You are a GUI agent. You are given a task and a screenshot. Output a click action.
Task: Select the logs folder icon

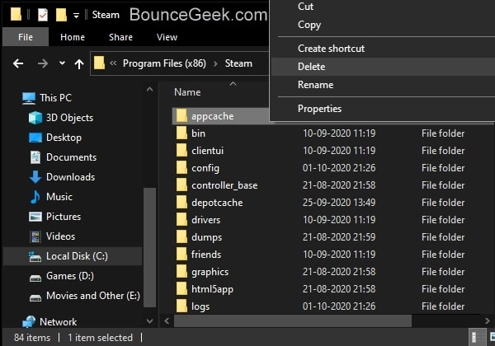[181, 306]
